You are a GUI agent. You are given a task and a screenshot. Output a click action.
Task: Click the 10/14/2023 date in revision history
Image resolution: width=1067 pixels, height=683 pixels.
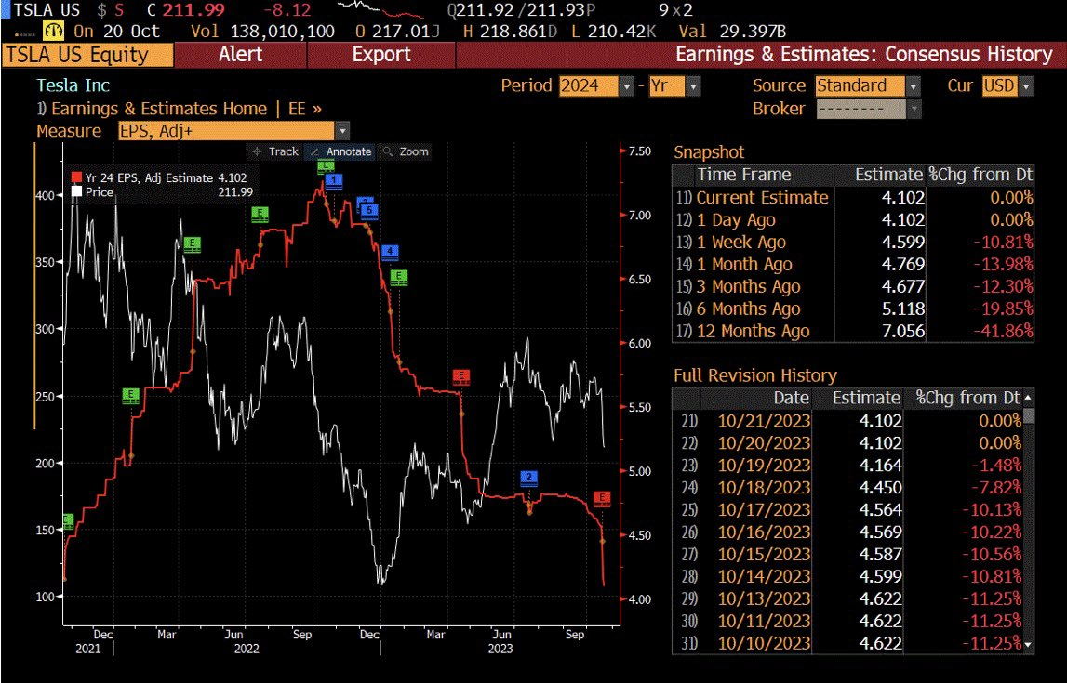point(764,577)
